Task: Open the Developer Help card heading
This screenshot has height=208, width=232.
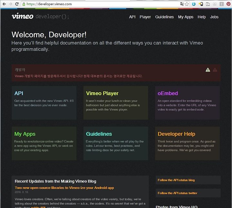Action: (x=176, y=134)
